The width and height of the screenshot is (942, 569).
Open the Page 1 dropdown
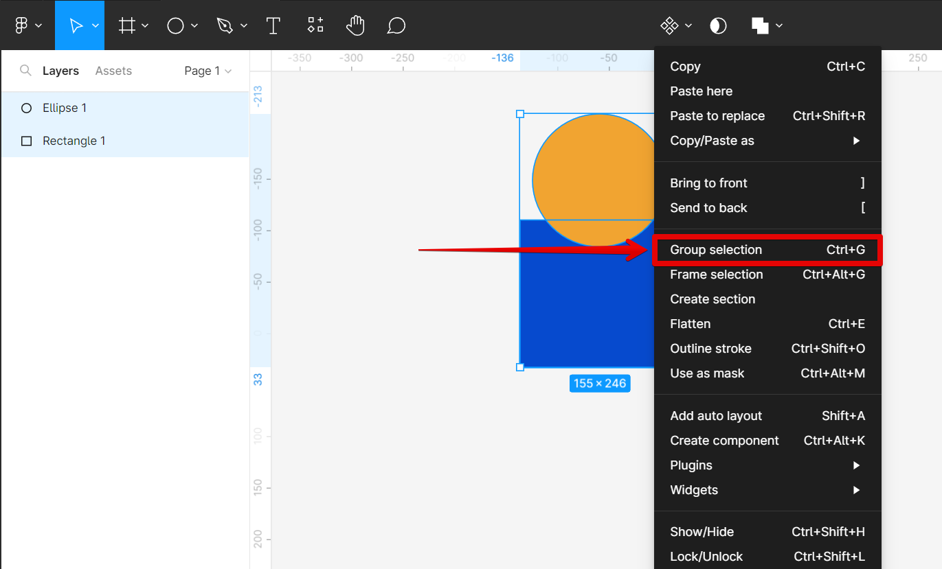(x=208, y=71)
